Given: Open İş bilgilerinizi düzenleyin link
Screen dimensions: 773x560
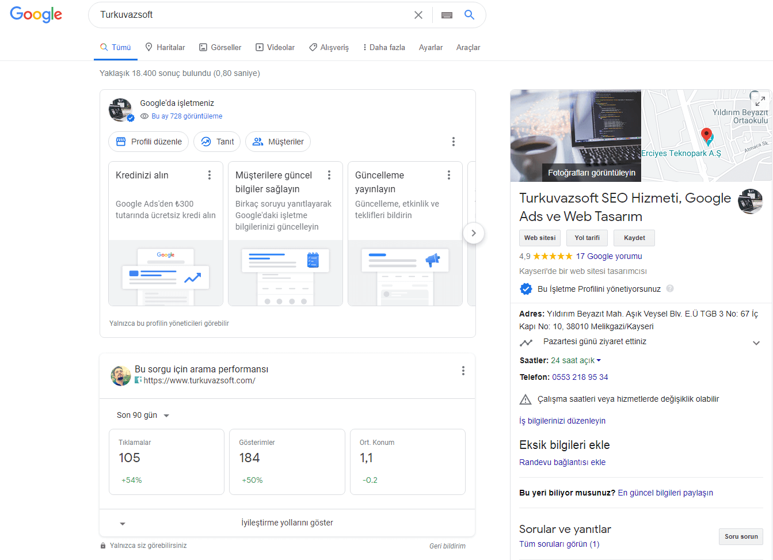Looking at the screenshot, I should [x=562, y=421].
